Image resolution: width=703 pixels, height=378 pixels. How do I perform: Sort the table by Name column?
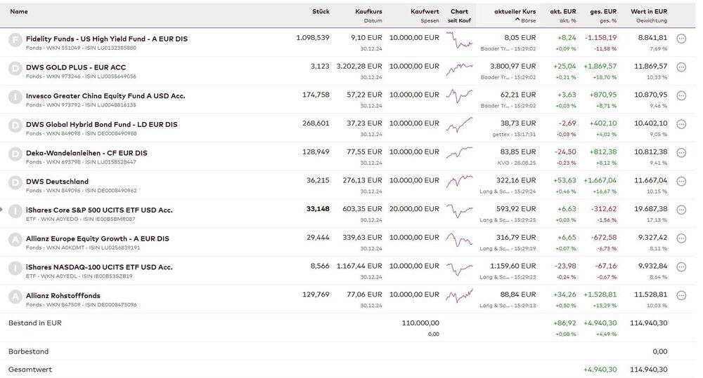pos(19,11)
